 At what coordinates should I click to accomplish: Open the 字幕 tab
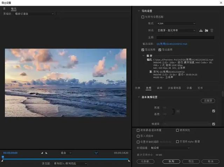click(189, 88)
